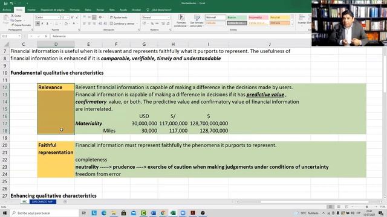
Task: Click the Copiar formato paintbrush
Action: coord(12,25)
